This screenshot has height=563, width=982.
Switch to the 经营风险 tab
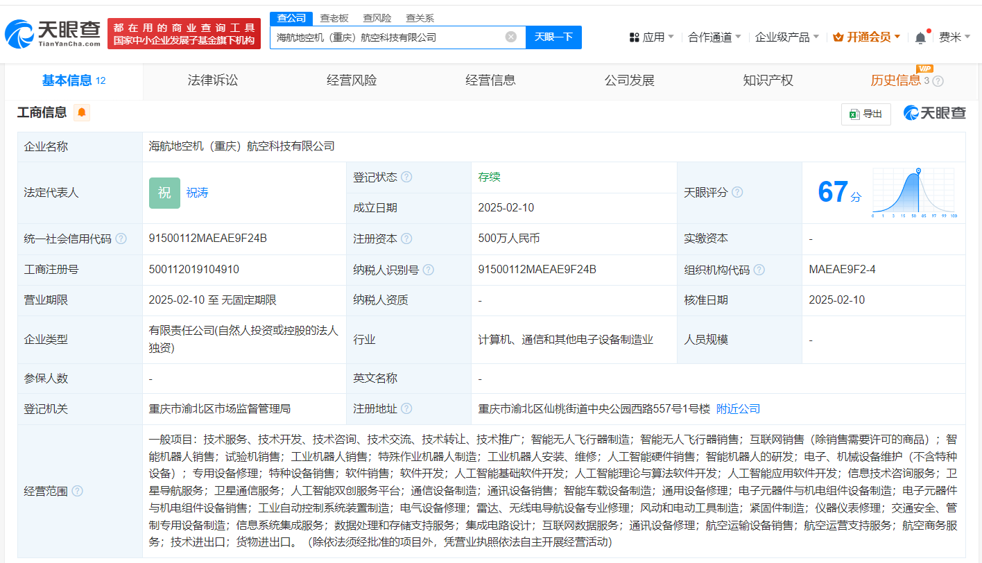click(352, 80)
